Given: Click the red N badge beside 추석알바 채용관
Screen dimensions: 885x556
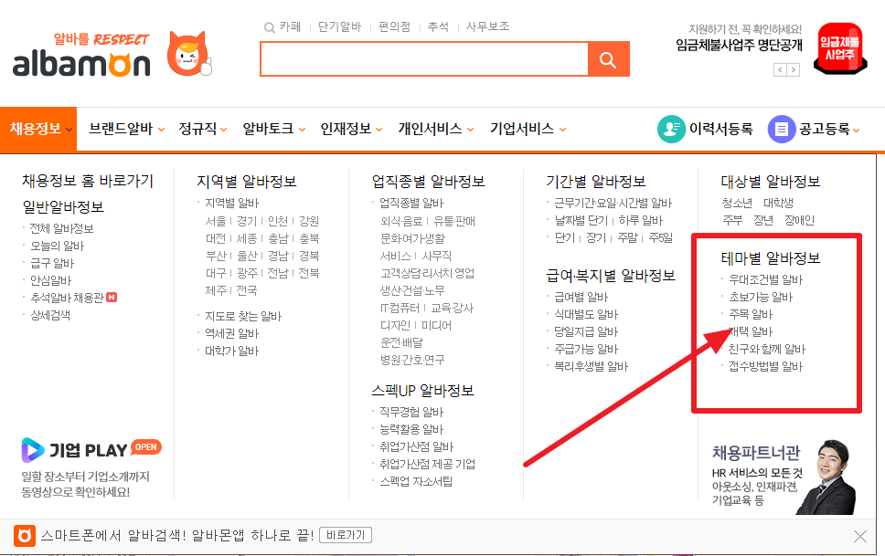Looking at the screenshot, I should tap(112, 298).
